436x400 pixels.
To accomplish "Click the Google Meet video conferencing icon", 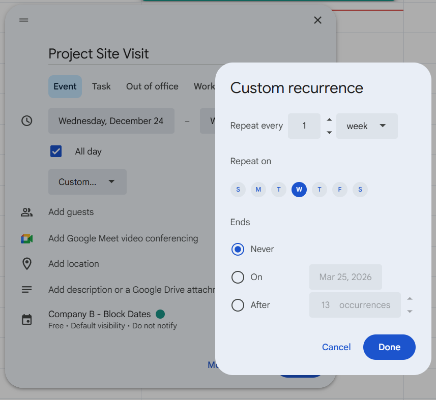I will tap(26, 238).
